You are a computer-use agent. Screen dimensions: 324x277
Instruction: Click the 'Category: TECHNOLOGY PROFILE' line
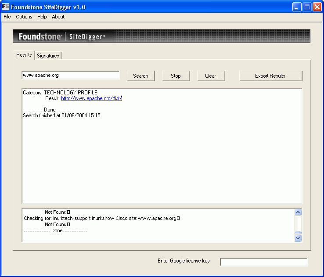(x=60, y=93)
